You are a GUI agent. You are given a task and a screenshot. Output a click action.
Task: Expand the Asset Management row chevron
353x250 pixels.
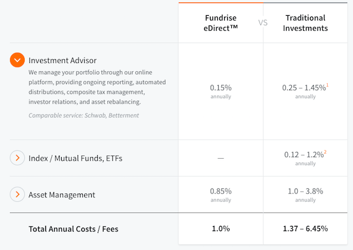tap(18, 194)
